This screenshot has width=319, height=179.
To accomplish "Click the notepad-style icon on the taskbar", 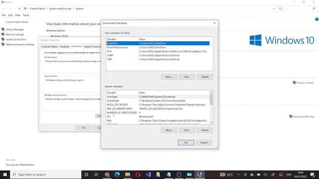I will [168, 175].
